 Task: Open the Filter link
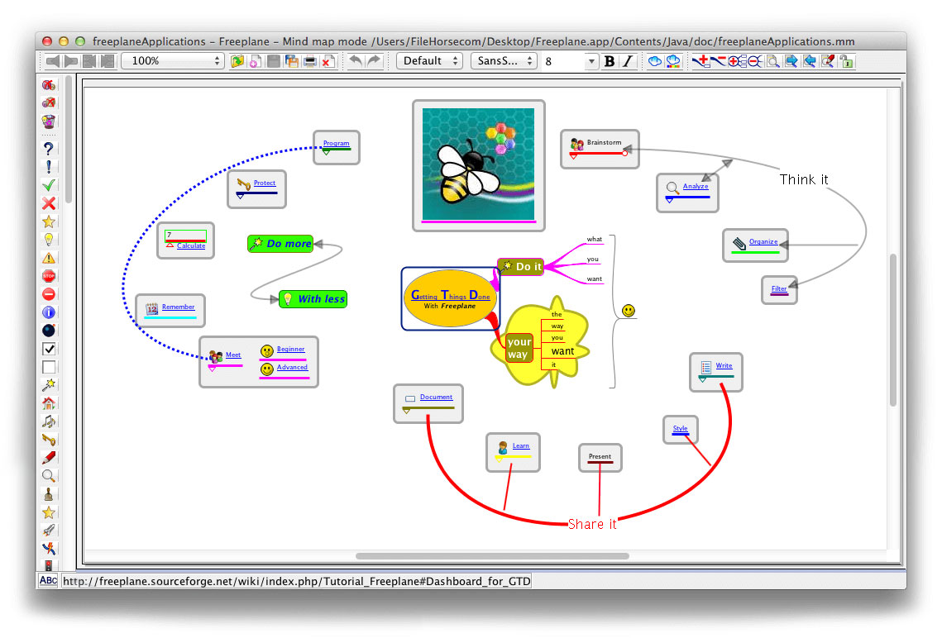point(779,288)
